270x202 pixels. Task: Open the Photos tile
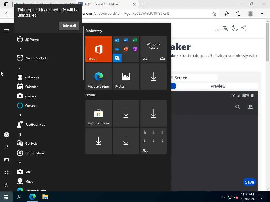coord(126,77)
